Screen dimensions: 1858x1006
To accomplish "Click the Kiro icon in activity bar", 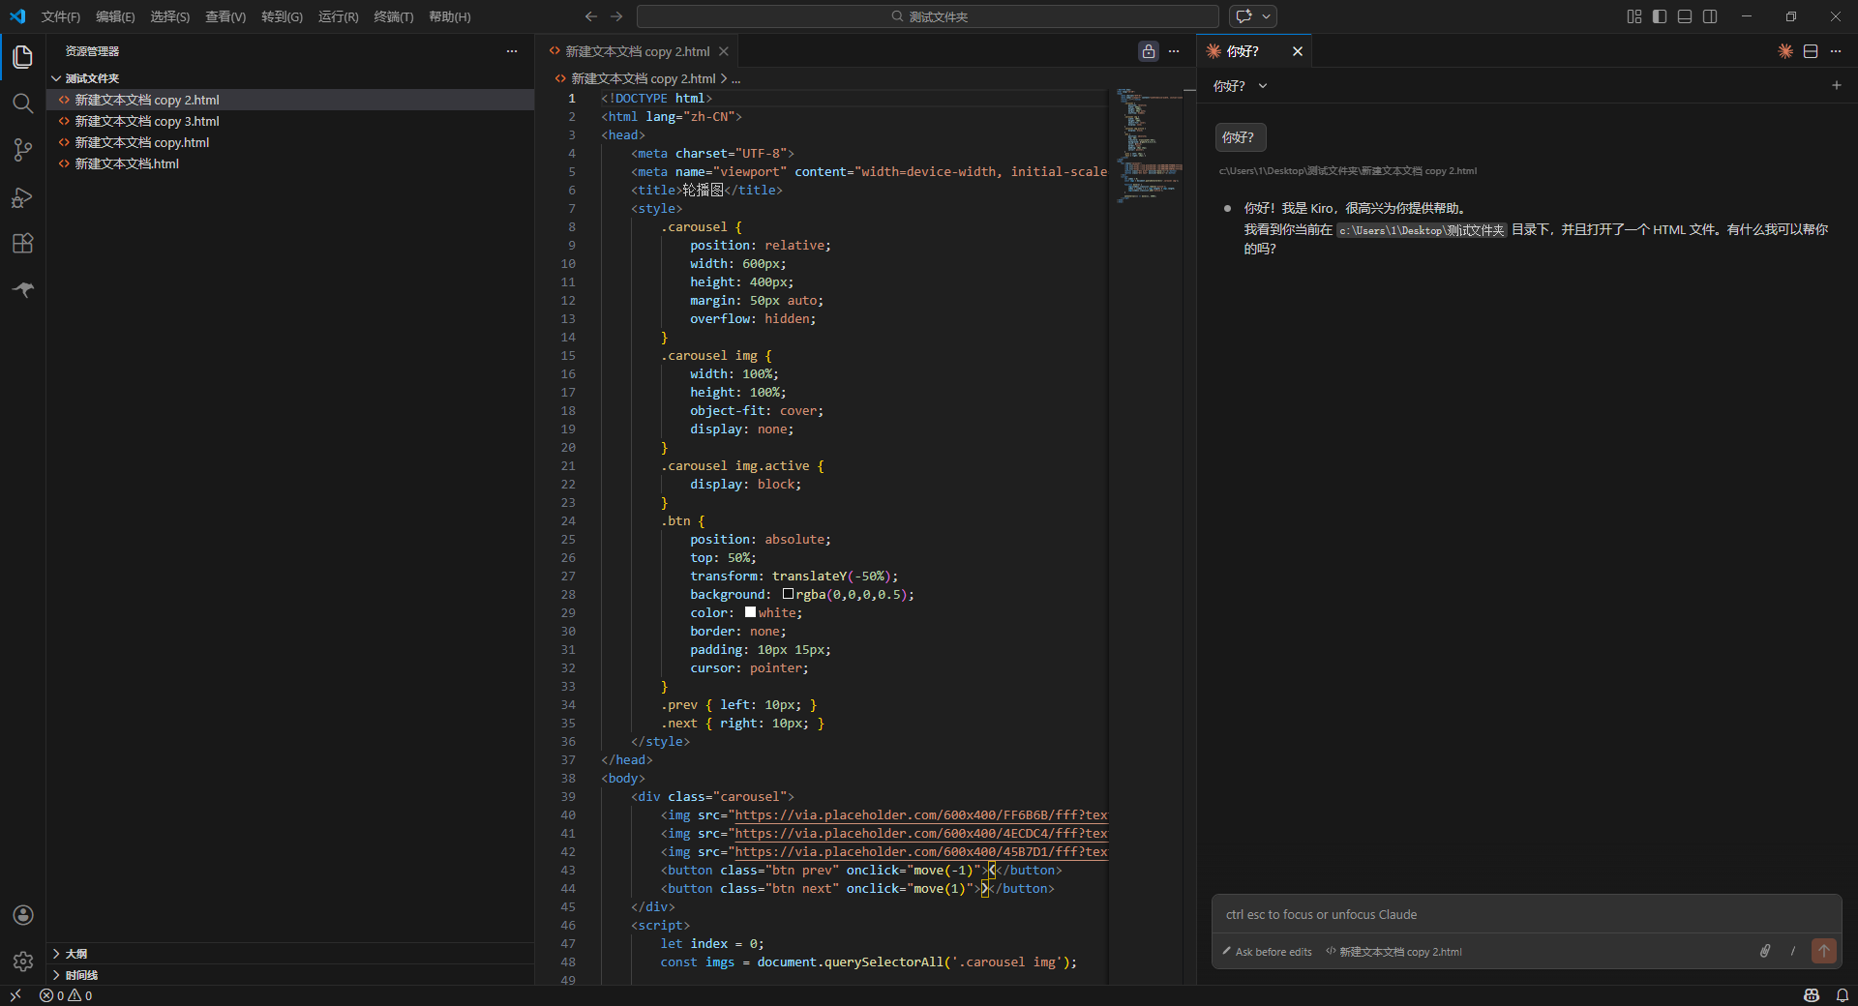I will (23, 289).
